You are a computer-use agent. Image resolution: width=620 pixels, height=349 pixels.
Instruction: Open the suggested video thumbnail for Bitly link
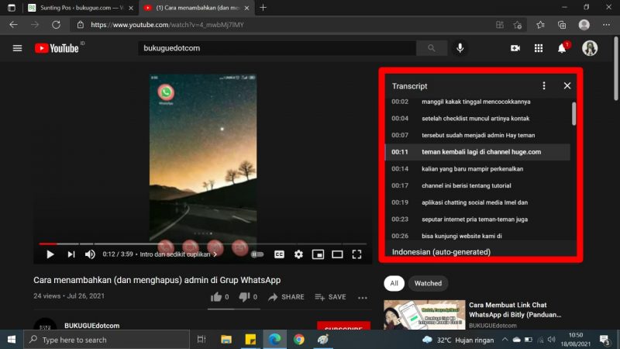pyautogui.click(x=424, y=315)
